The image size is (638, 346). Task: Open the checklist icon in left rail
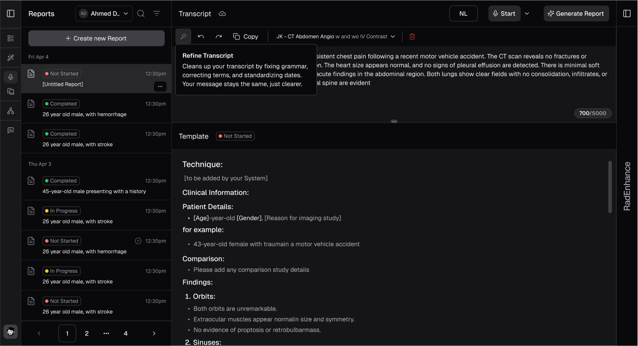11,38
